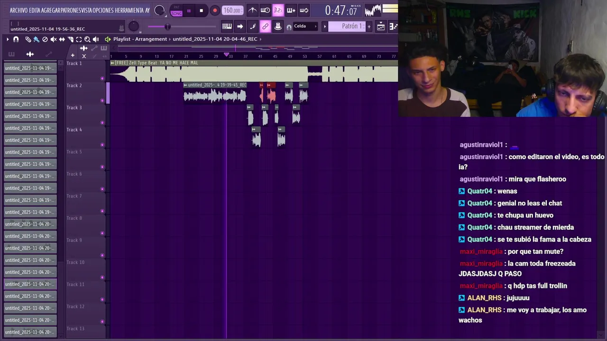The image size is (607, 341).
Task: Select the Slip tool
Action: pos(62,39)
